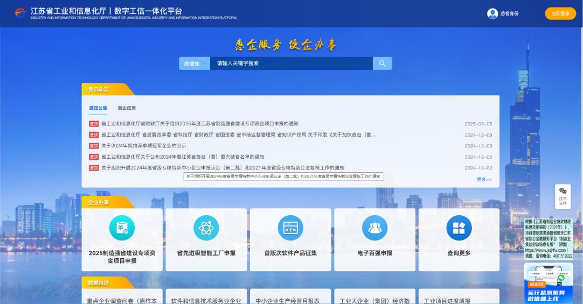Open 省先进级智能工厂申报 atom icon
This screenshot has height=304, width=583.
tap(206, 228)
